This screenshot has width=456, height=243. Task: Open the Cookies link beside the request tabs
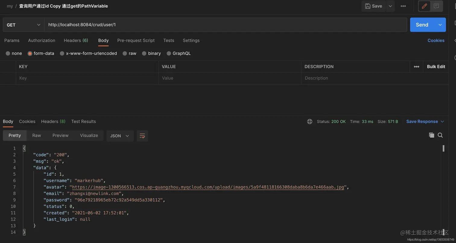point(436,40)
